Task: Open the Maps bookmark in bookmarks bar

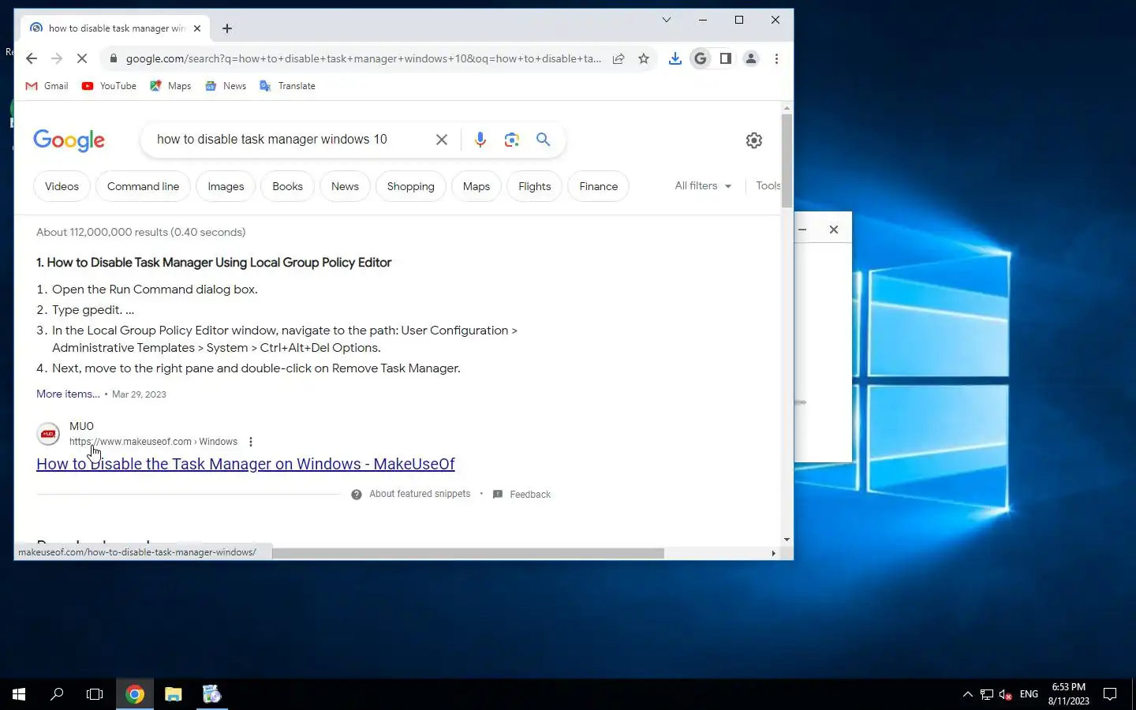Action: pyautogui.click(x=170, y=86)
